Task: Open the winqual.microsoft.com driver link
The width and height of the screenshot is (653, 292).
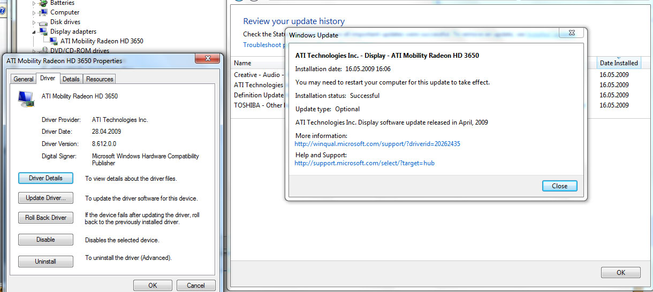Action: [377, 144]
